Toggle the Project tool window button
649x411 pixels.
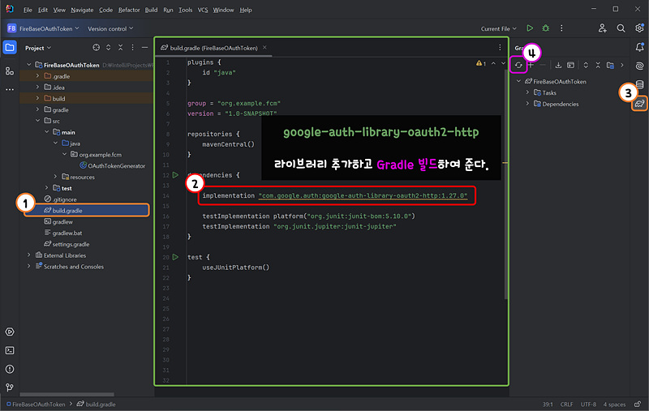coord(10,48)
